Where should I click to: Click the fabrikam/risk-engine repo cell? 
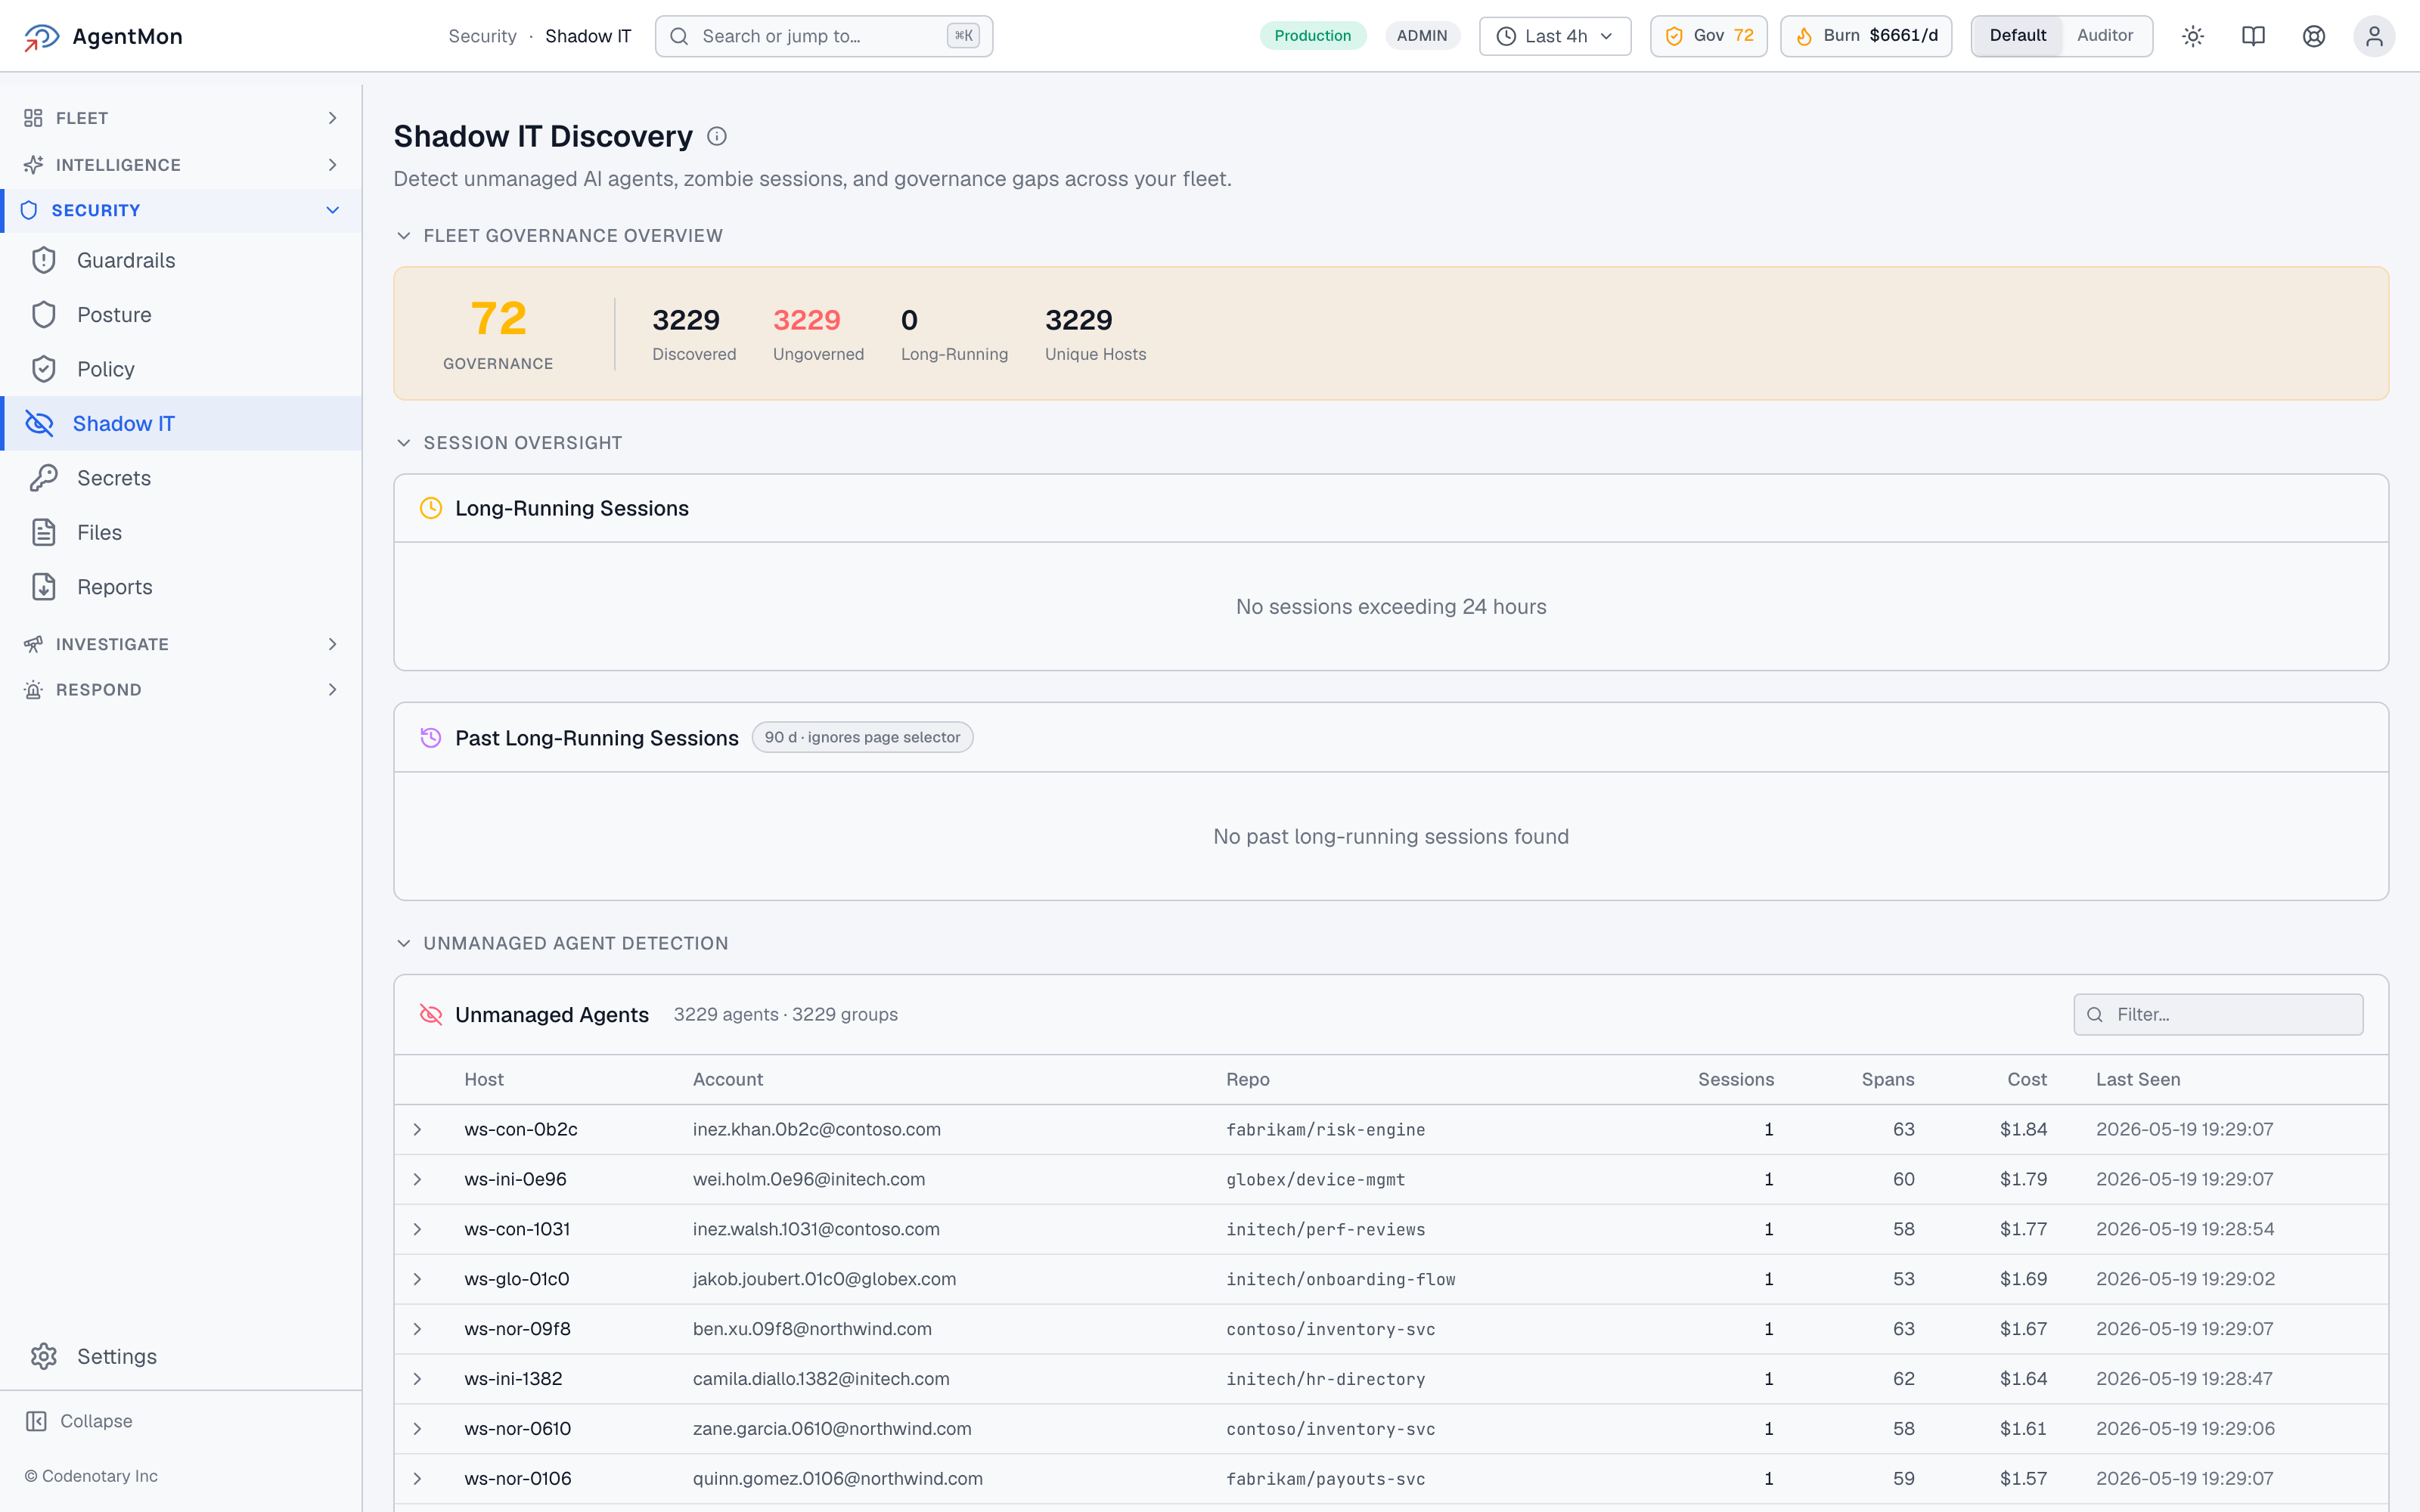(x=1325, y=1130)
